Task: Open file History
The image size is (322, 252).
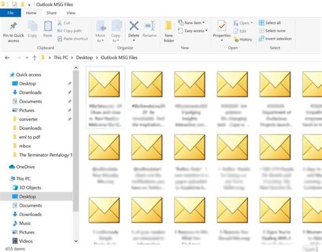Action: tap(243, 39)
